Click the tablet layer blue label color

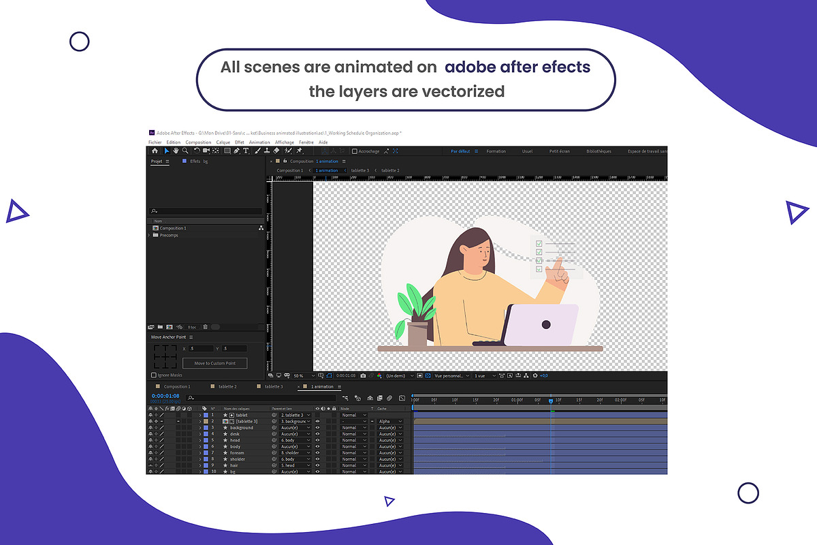click(x=206, y=415)
